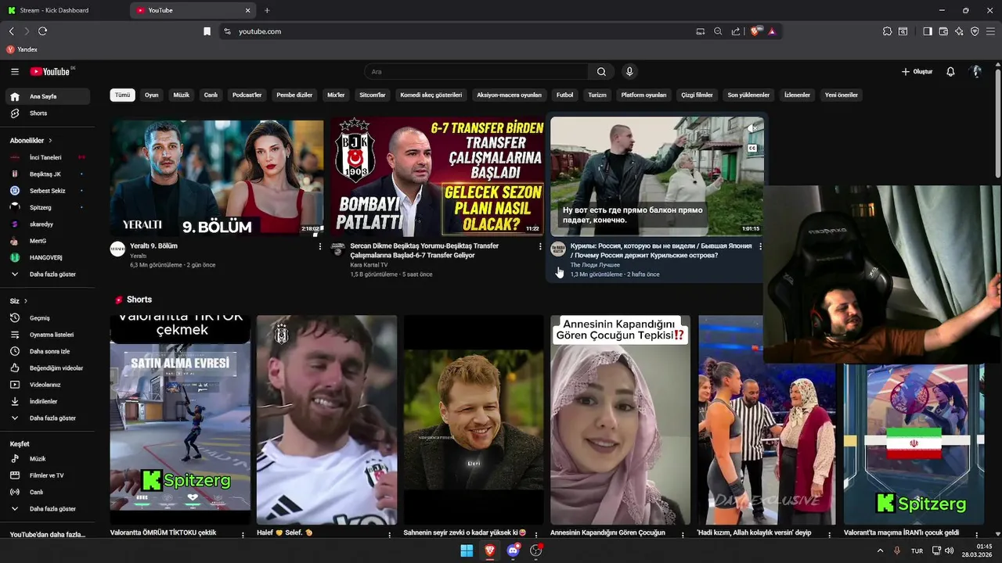Open Annesinin Kapandığını Gören short thumbnail
Image resolution: width=1002 pixels, height=563 pixels.
[620, 420]
